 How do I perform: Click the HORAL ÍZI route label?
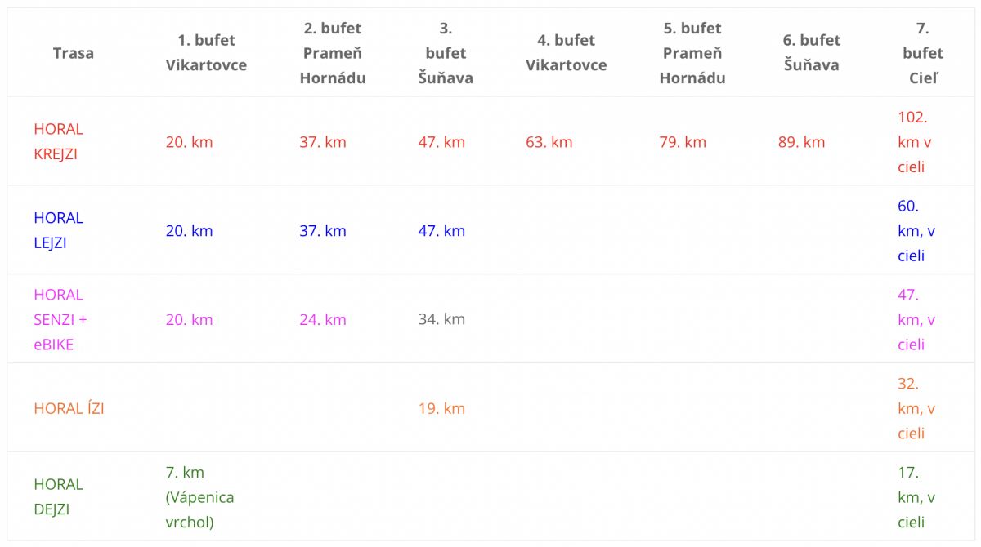(69, 408)
